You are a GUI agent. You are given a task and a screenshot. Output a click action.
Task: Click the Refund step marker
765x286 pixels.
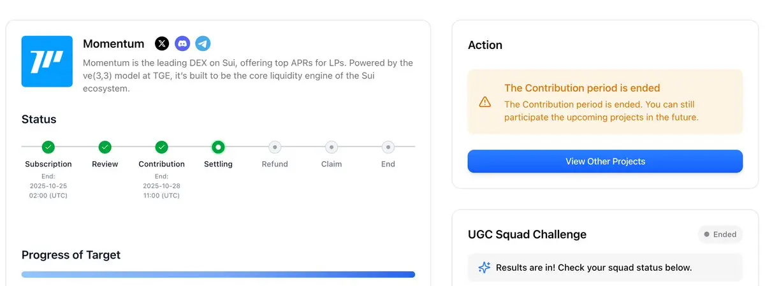pyautogui.click(x=275, y=147)
